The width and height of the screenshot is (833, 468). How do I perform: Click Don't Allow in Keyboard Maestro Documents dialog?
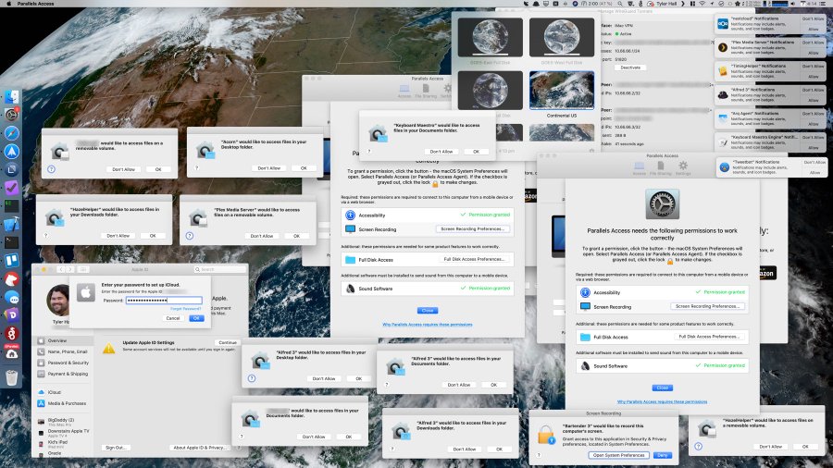pos(441,152)
